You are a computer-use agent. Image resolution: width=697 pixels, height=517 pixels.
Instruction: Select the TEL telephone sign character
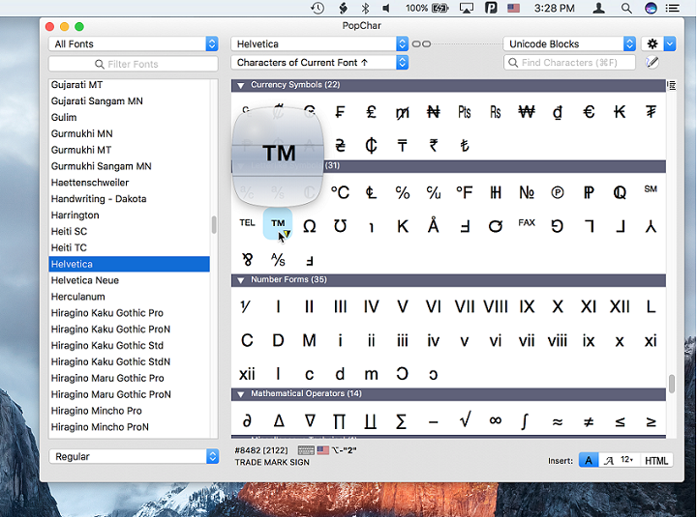(x=247, y=223)
